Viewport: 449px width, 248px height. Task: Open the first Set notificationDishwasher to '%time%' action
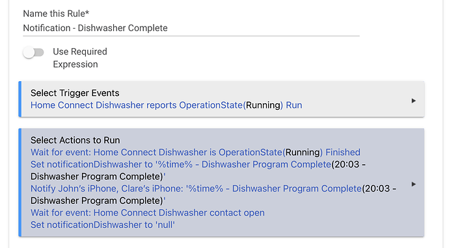coord(198,170)
